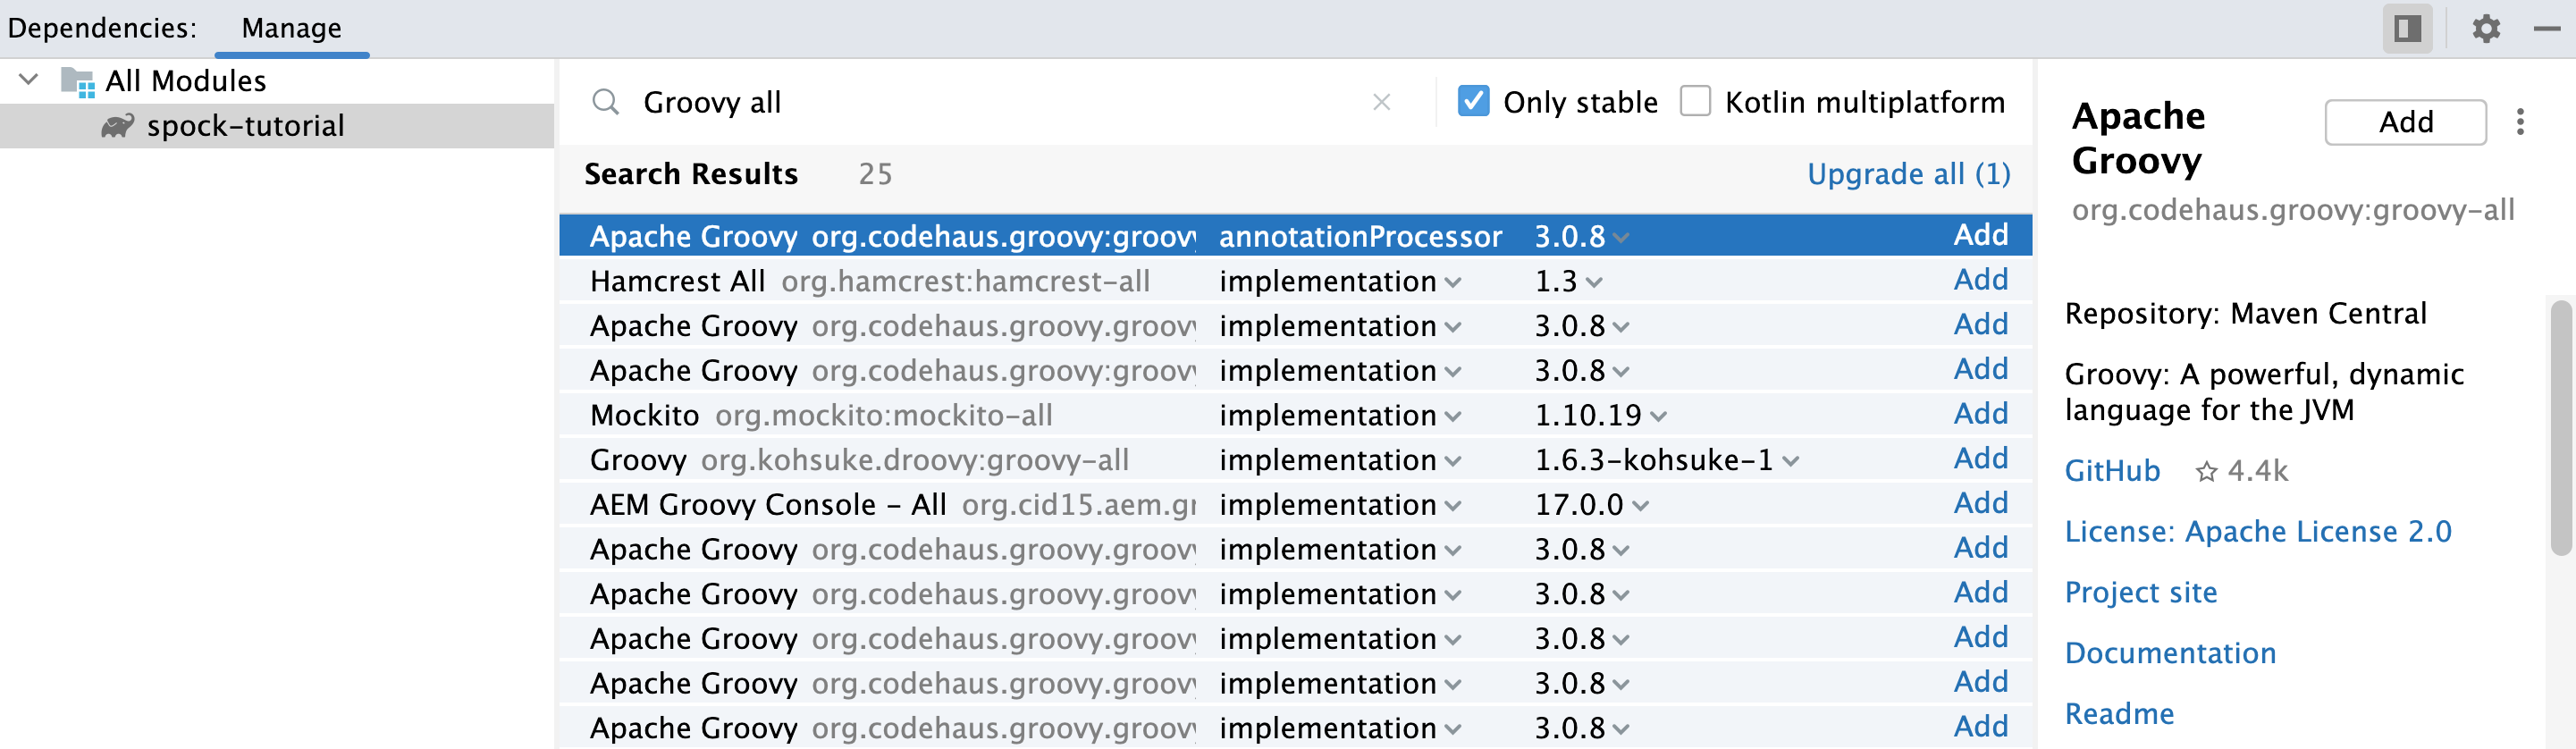Image resolution: width=2576 pixels, height=749 pixels.
Task: Select the Groovy org.kohsuke.droovy:groovy-all row
Action: point(1295,460)
